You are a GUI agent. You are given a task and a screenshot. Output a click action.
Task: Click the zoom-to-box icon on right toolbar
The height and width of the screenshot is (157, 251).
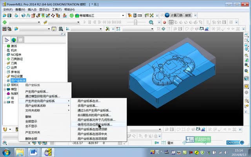pyautogui.click(x=246, y=71)
